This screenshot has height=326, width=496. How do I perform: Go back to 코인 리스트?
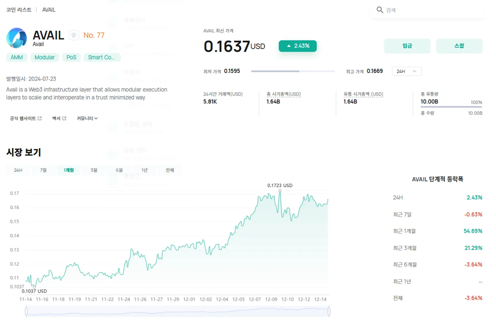coord(19,10)
